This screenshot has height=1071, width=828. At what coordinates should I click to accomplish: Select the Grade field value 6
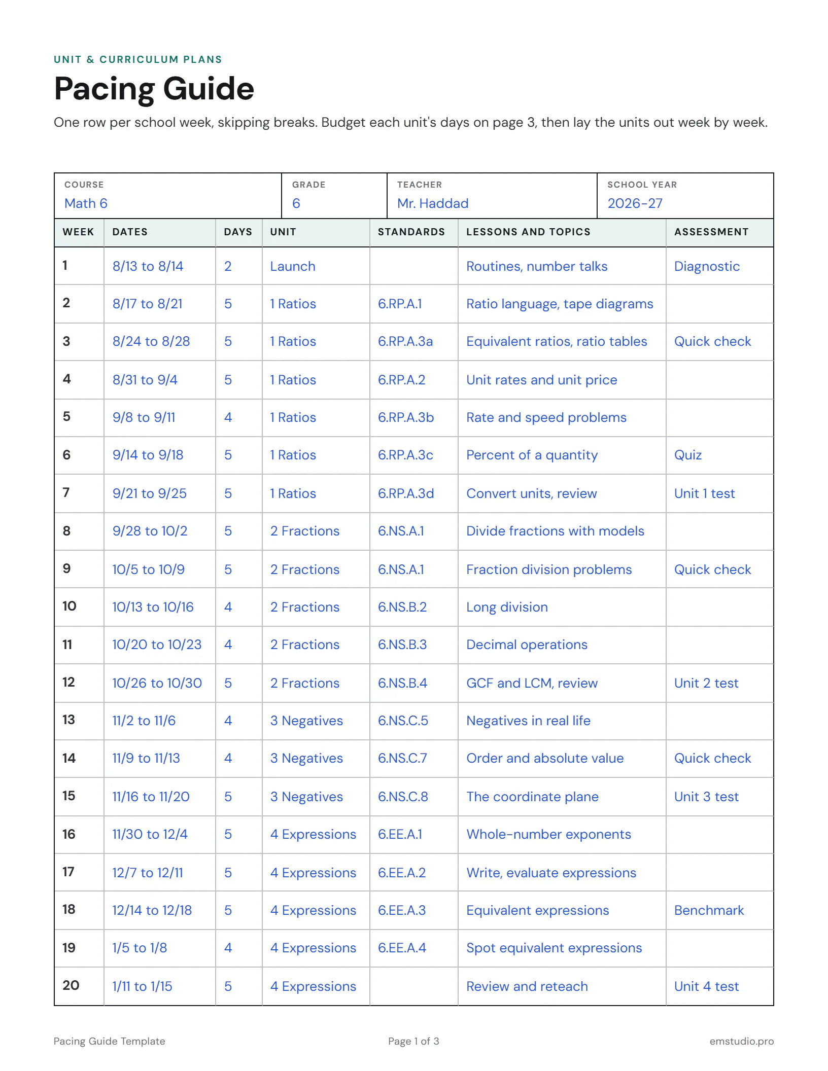pyautogui.click(x=334, y=196)
